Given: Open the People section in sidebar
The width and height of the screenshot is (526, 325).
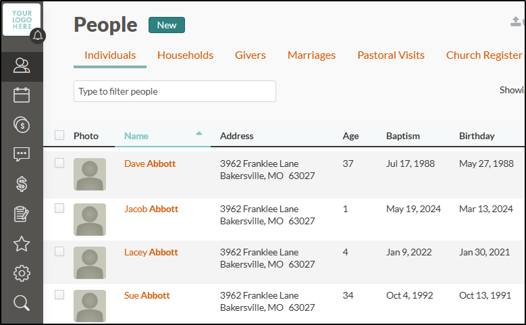Looking at the screenshot, I should [22, 66].
